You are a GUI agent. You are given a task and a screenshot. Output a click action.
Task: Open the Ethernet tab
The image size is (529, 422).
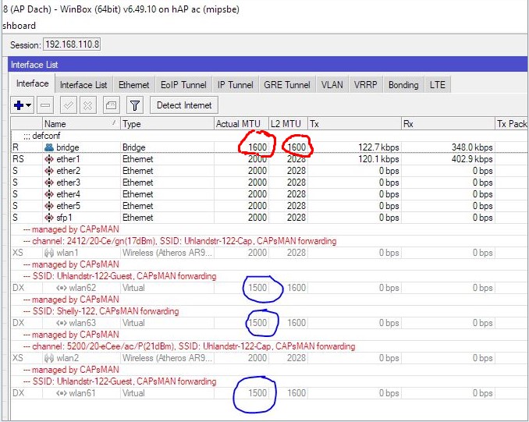click(134, 85)
